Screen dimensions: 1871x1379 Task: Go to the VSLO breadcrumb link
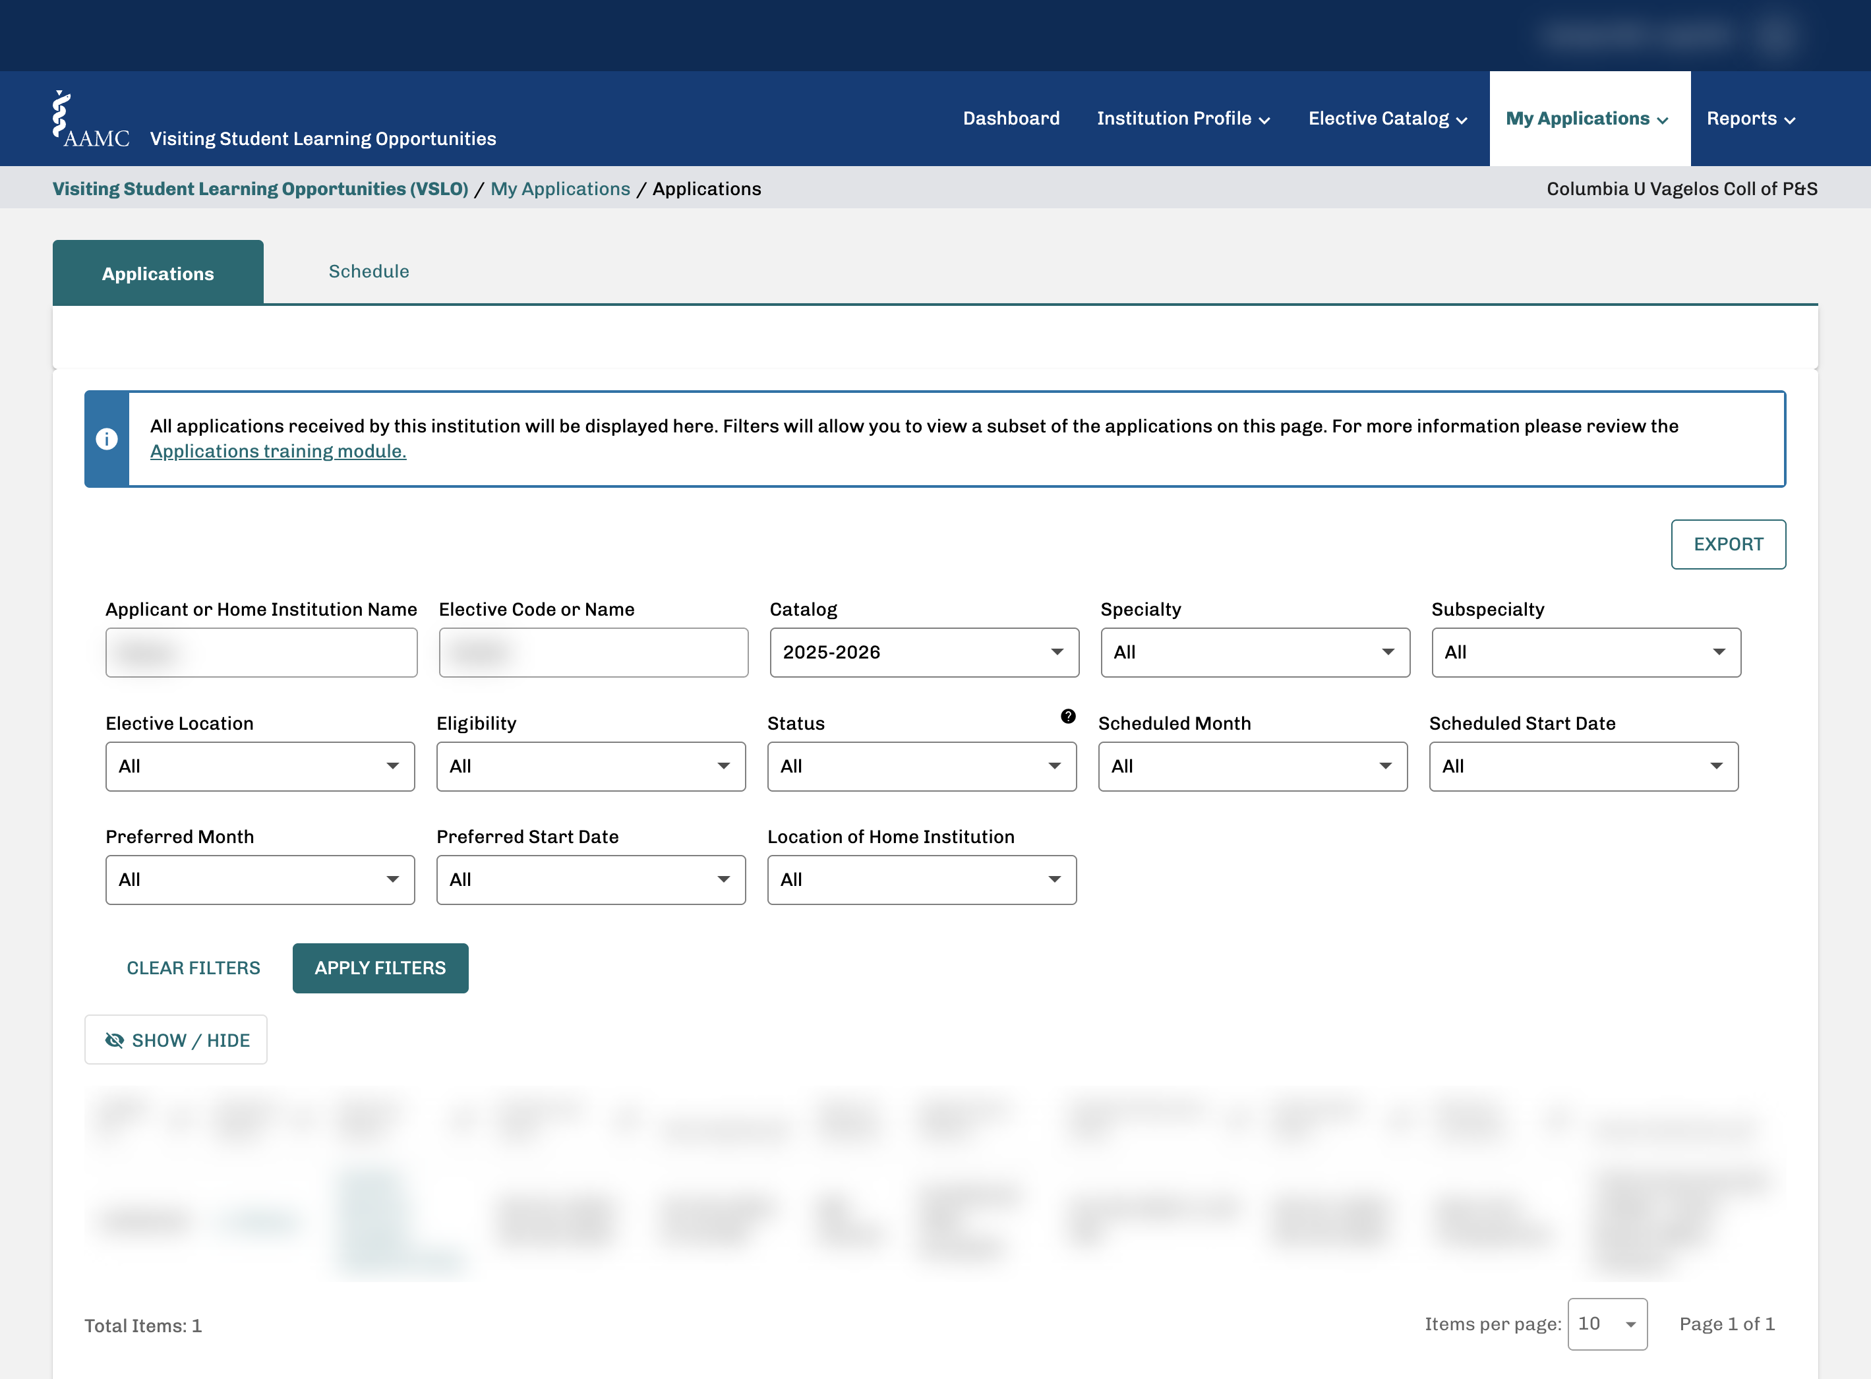pyautogui.click(x=260, y=189)
